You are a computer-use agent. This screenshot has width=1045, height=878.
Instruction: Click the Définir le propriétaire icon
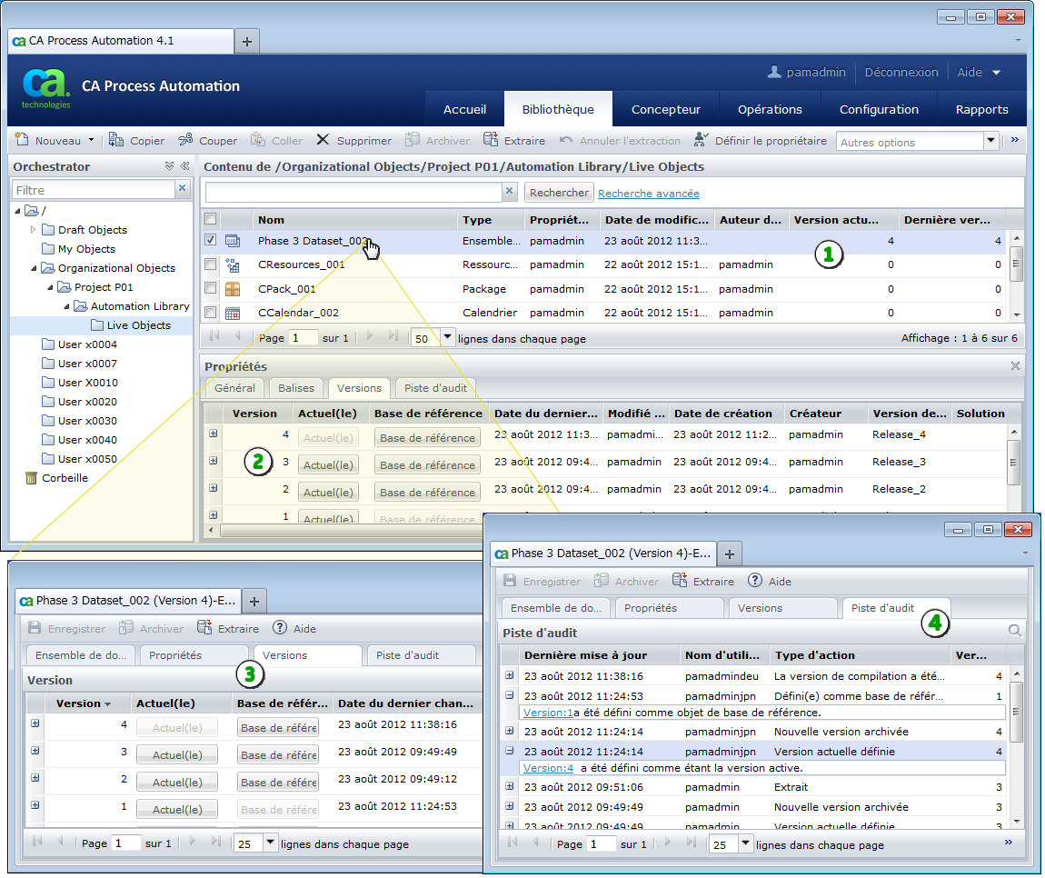point(701,140)
